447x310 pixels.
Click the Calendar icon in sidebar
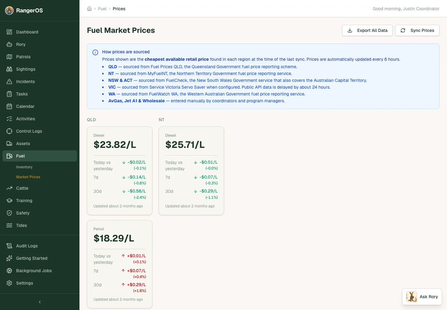pos(9,106)
